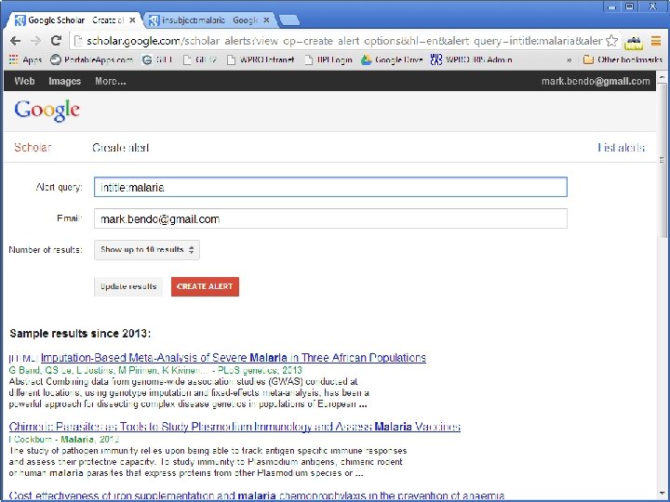Click the scrollbar up arrow

tap(663, 77)
